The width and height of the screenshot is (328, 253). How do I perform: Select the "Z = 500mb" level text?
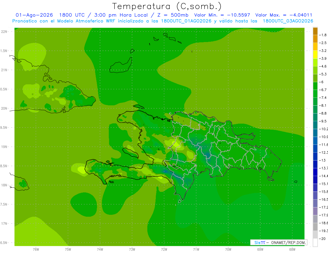tap(173, 15)
